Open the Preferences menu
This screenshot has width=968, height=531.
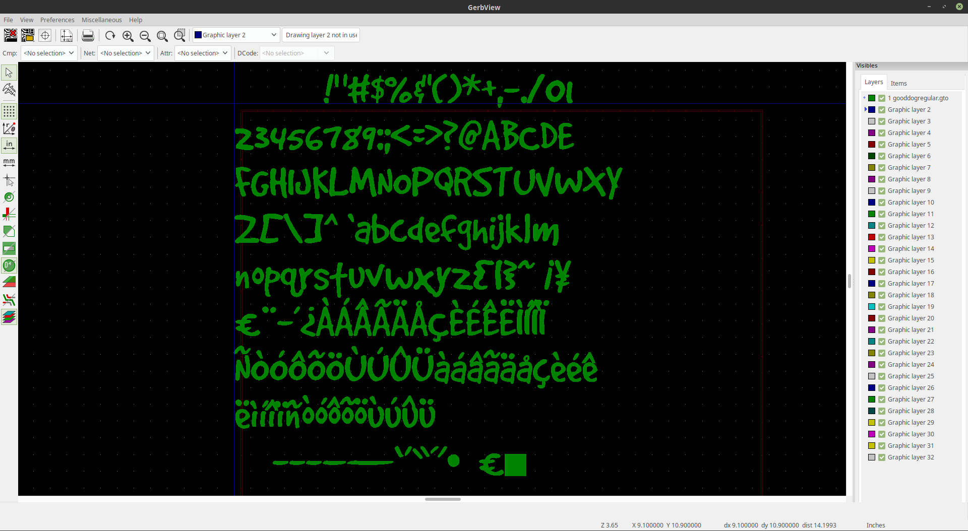pos(57,20)
